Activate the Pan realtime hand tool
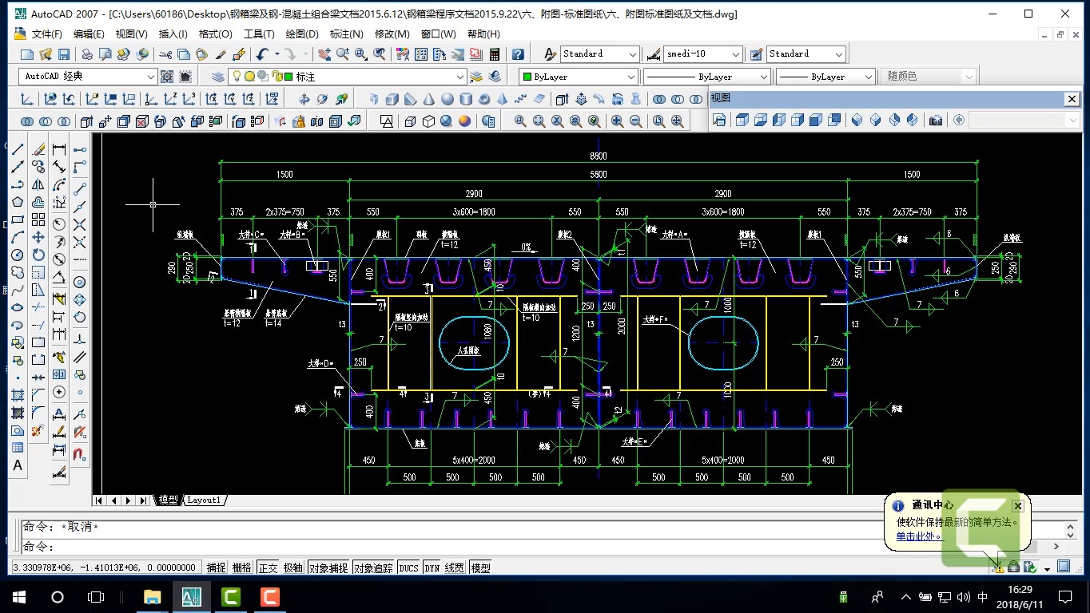The image size is (1090, 613). tap(324, 54)
